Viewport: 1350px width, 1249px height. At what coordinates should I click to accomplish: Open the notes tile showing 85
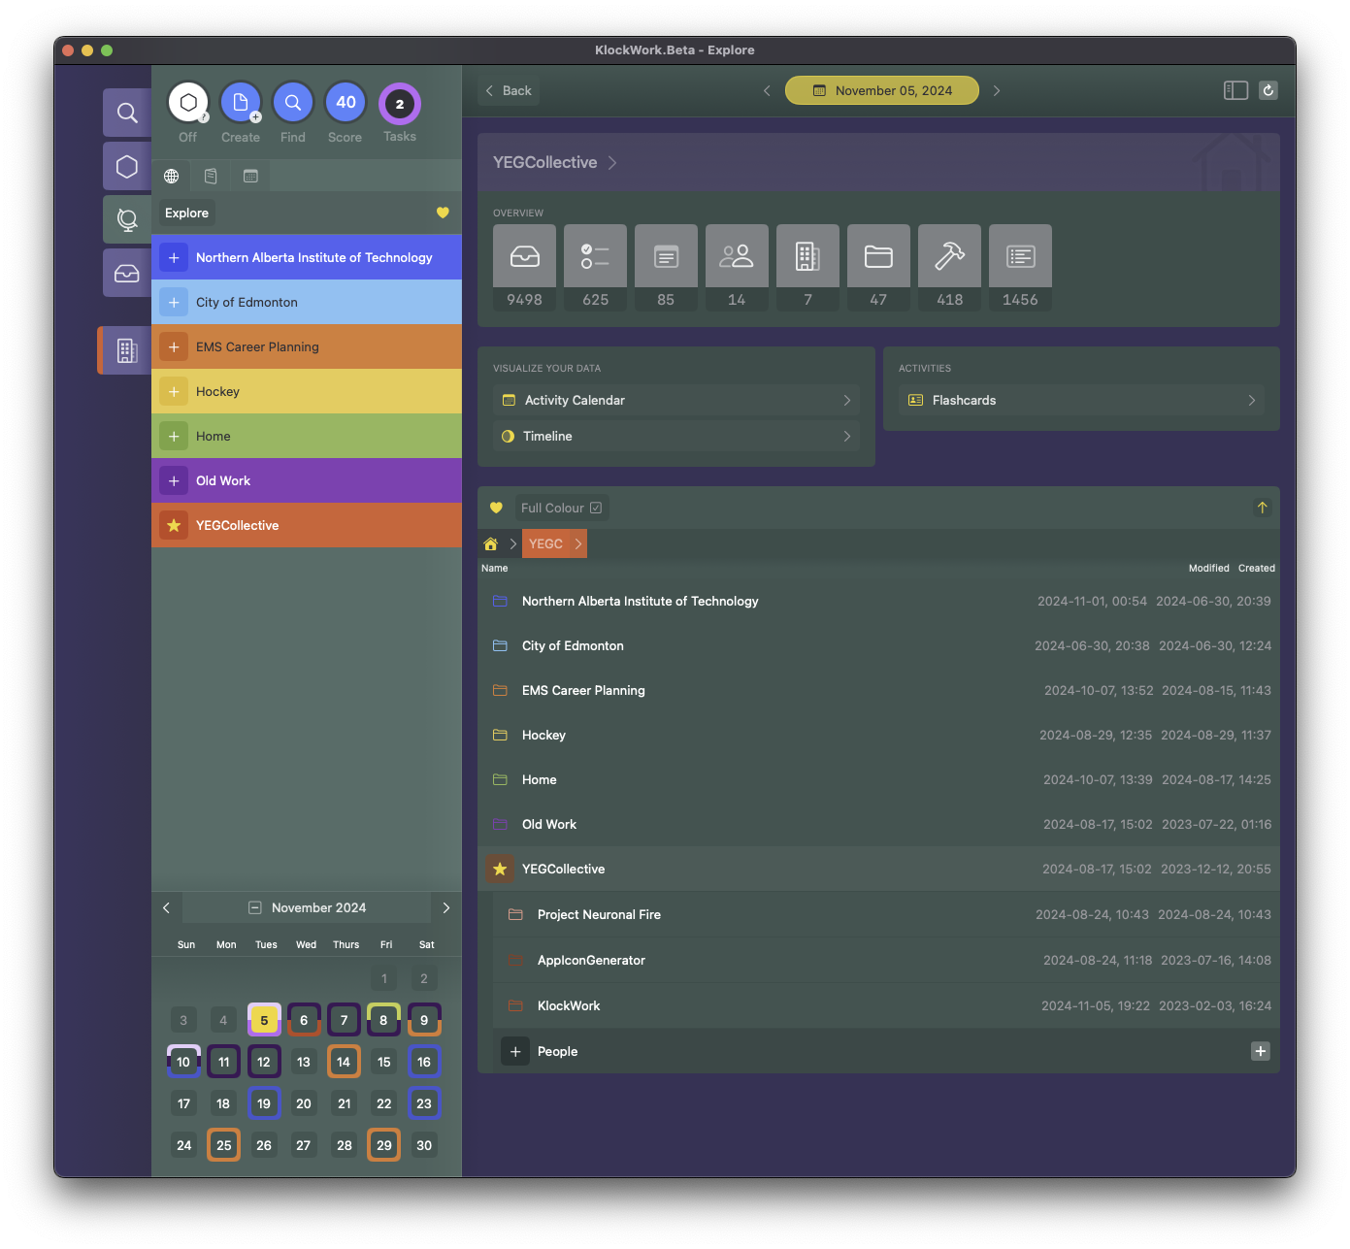pyautogui.click(x=666, y=268)
